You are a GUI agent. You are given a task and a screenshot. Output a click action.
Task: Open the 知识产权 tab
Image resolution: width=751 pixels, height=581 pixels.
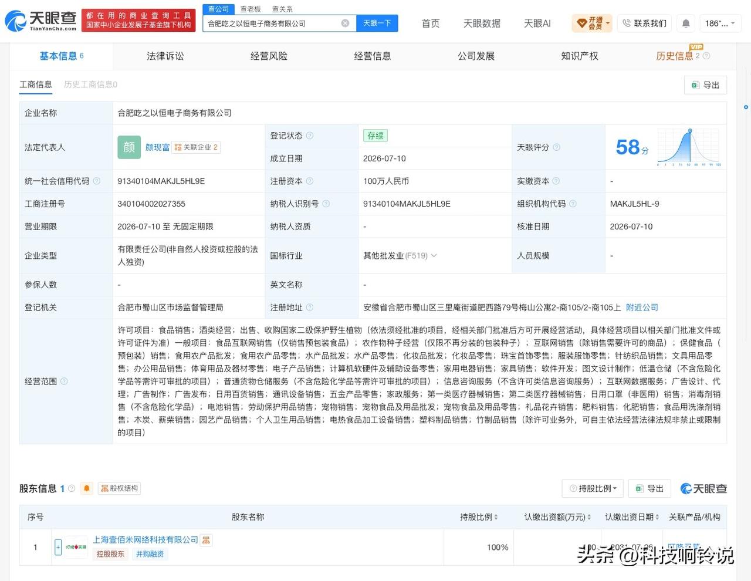pyautogui.click(x=580, y=56)
